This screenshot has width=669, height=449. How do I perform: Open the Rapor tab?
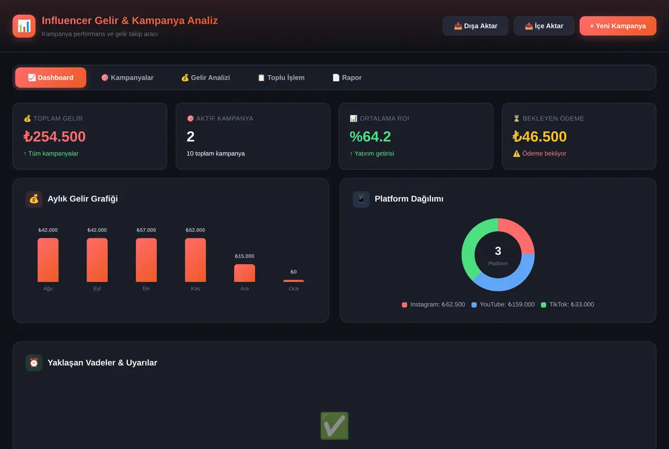click(x=347, y=77)
